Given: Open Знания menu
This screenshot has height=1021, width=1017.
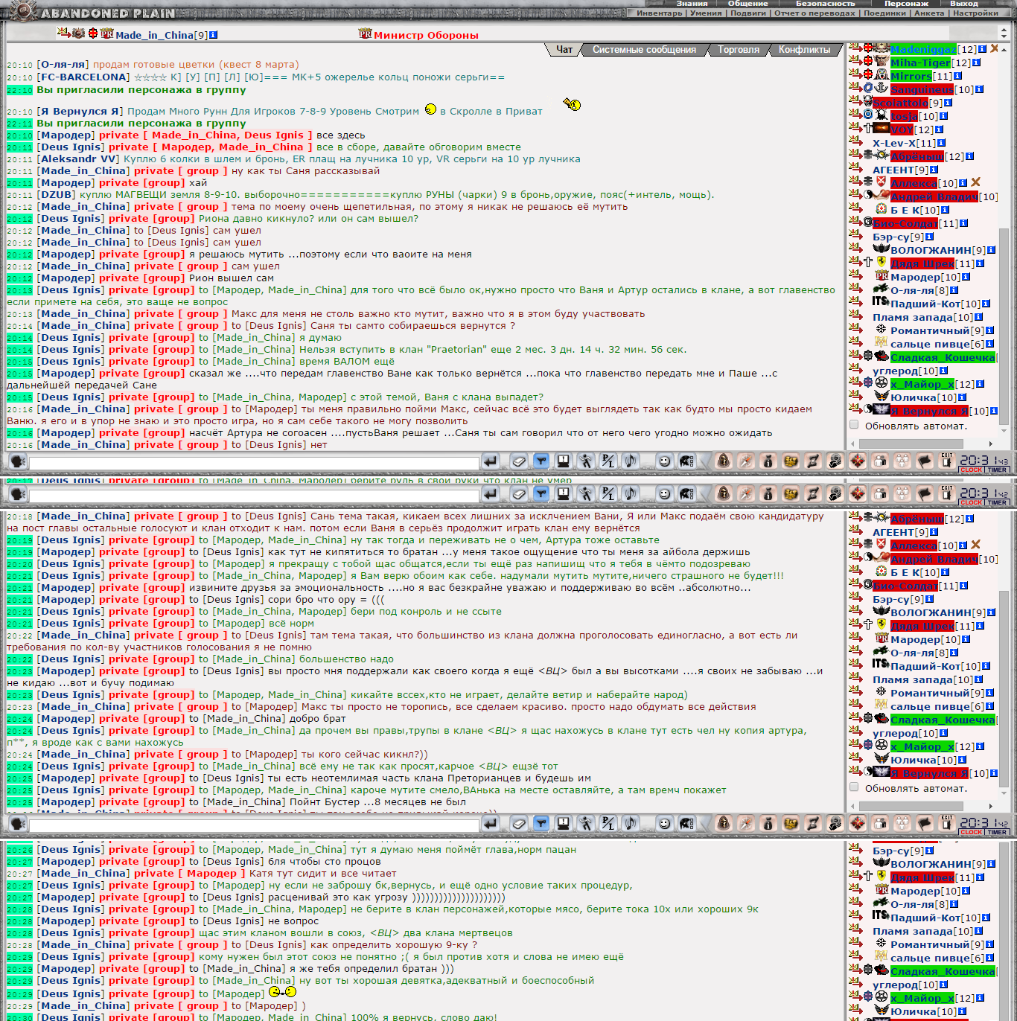Looking at the screenshot, I should tap(692, 4).
